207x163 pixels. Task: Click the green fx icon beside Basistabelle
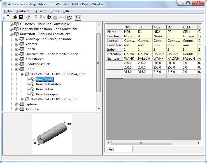32,79
